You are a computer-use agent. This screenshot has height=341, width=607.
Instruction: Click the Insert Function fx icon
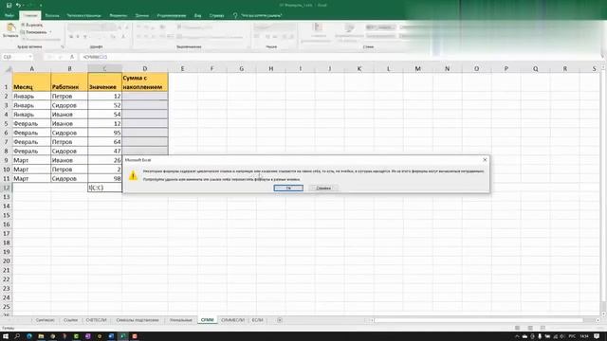72,57
